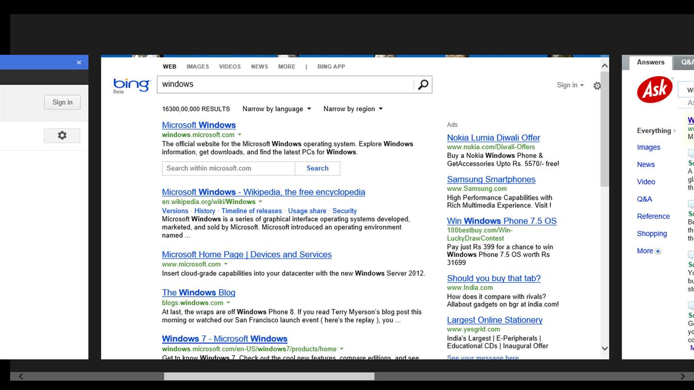Open The Windows Blog result
694x390 pixels.
click(x=199, y=293)
